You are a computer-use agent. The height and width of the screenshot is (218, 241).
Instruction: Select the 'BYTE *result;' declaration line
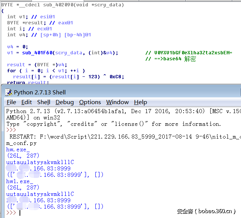[40, 23]
